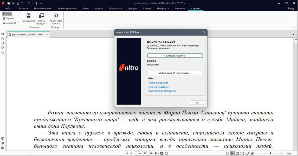Switch to the Главная tab

23,9
